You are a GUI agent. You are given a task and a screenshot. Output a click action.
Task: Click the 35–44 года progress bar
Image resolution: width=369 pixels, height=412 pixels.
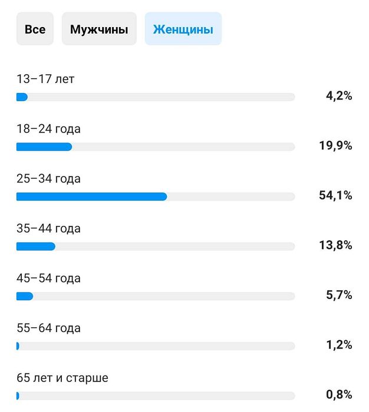pos(156,247)
